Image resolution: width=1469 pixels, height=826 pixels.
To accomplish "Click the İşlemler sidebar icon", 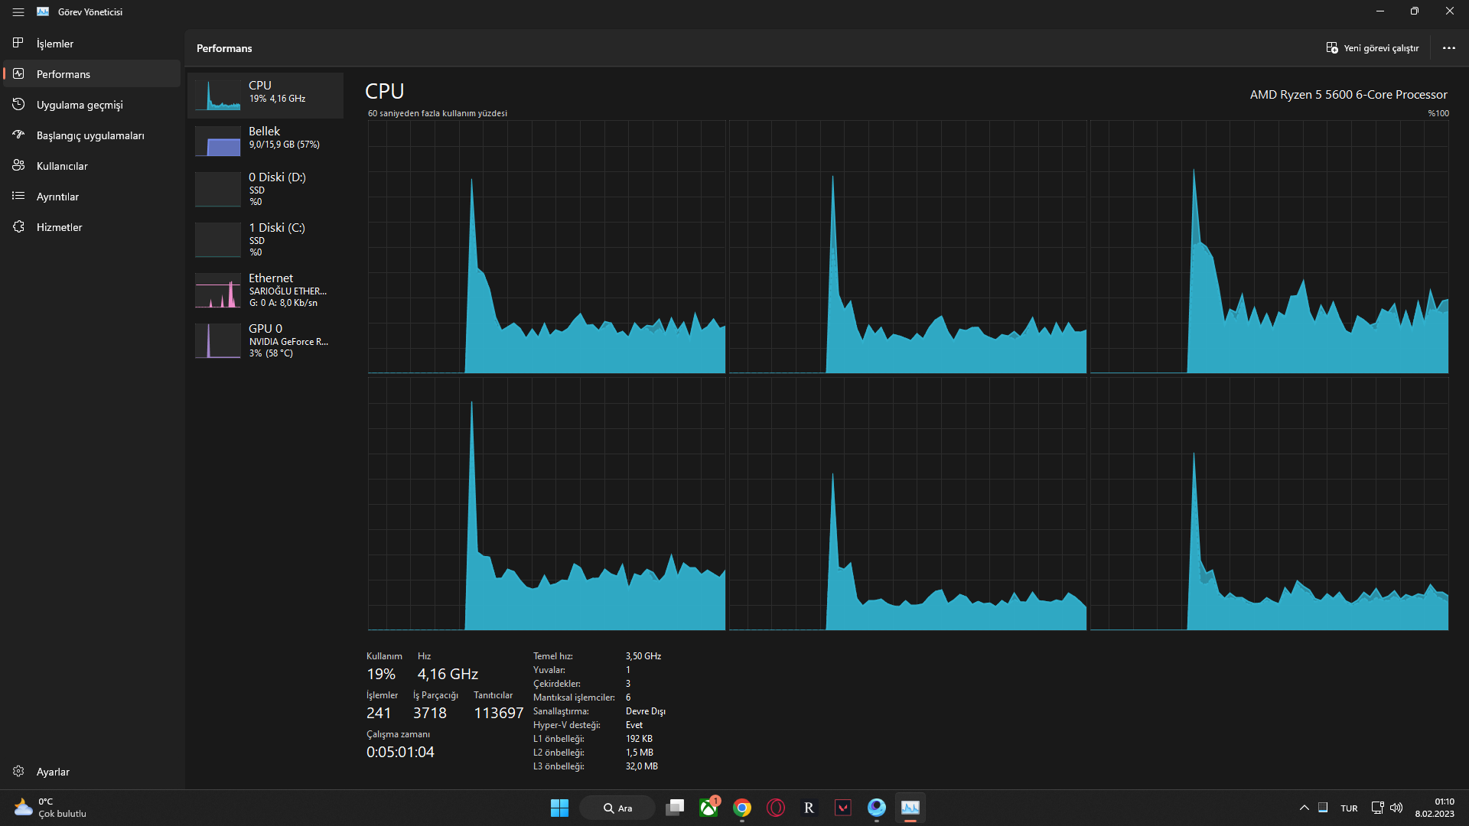I will point(18,43).
